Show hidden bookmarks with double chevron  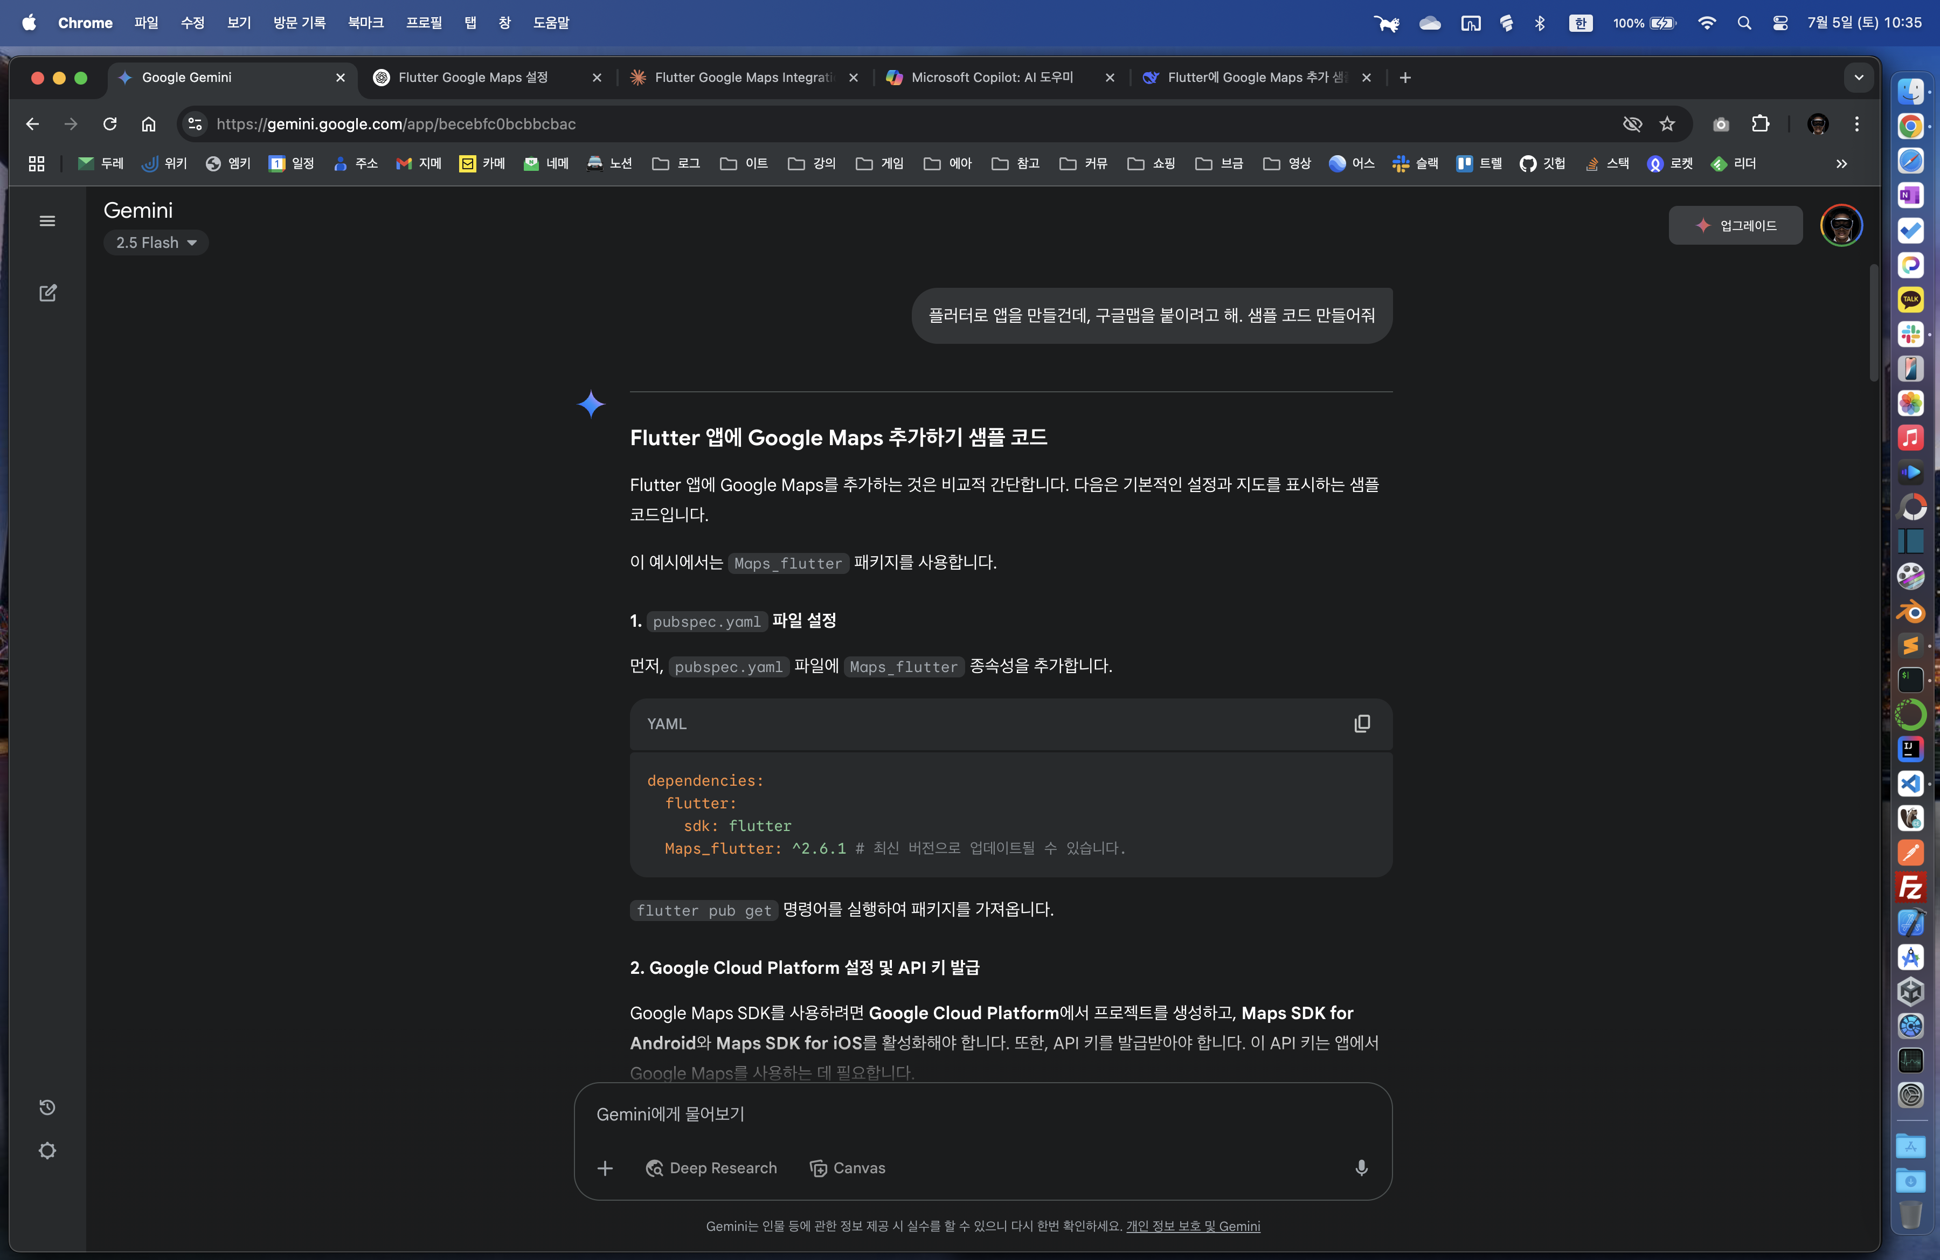pyautogui.click(x=1841, y=164)
